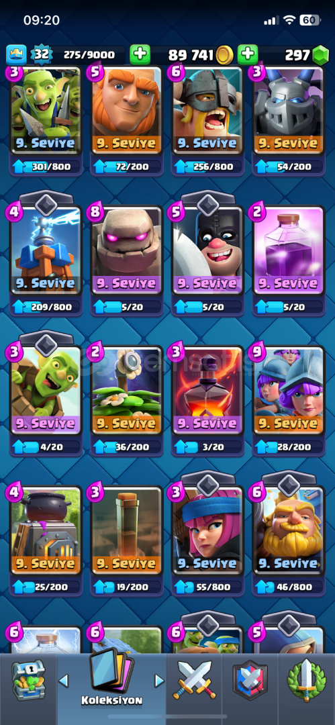Select the Giant card with 72/200
Viewport: 335px width, 725px height.
pos(128,110)
